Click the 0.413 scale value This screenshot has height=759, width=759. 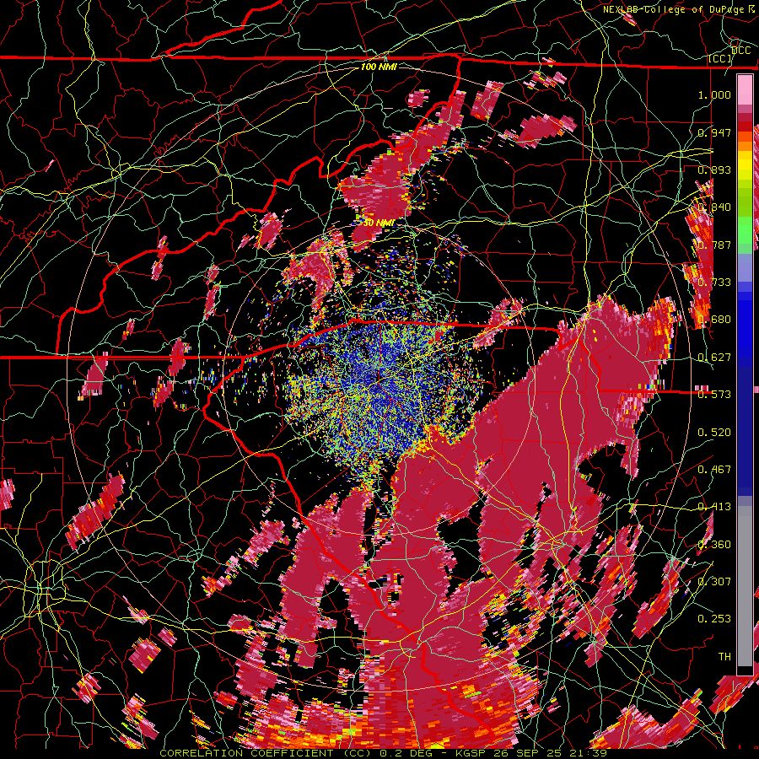click(x=714, y=507)
